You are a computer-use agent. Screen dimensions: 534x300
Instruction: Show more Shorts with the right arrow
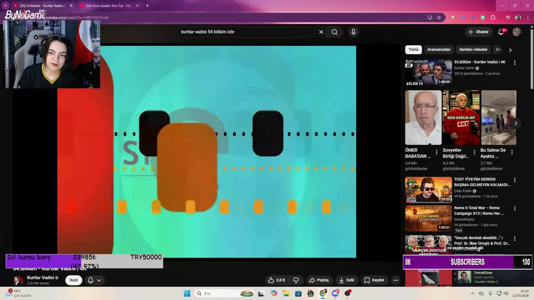point(516,123)
